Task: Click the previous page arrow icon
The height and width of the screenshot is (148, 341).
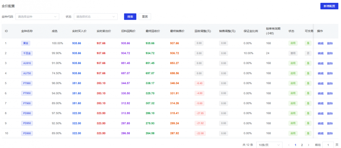Action: (289, 145)
